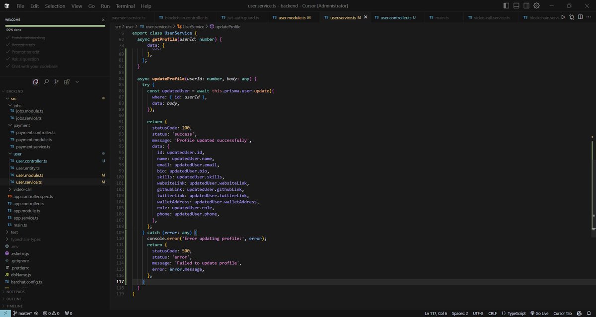Switch to video-call.service.ts tab
This screenshot has height=317, width=596.
coord(492,17)
